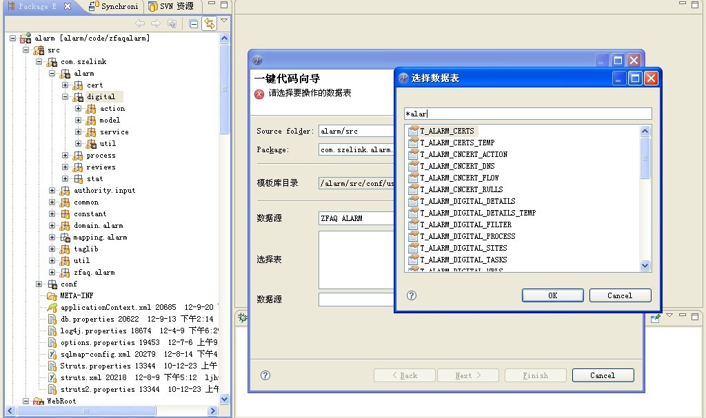The image size is (706, 418).
Task: Expand the cert package node
Action: pyautogui.click(x=65, y=85)
